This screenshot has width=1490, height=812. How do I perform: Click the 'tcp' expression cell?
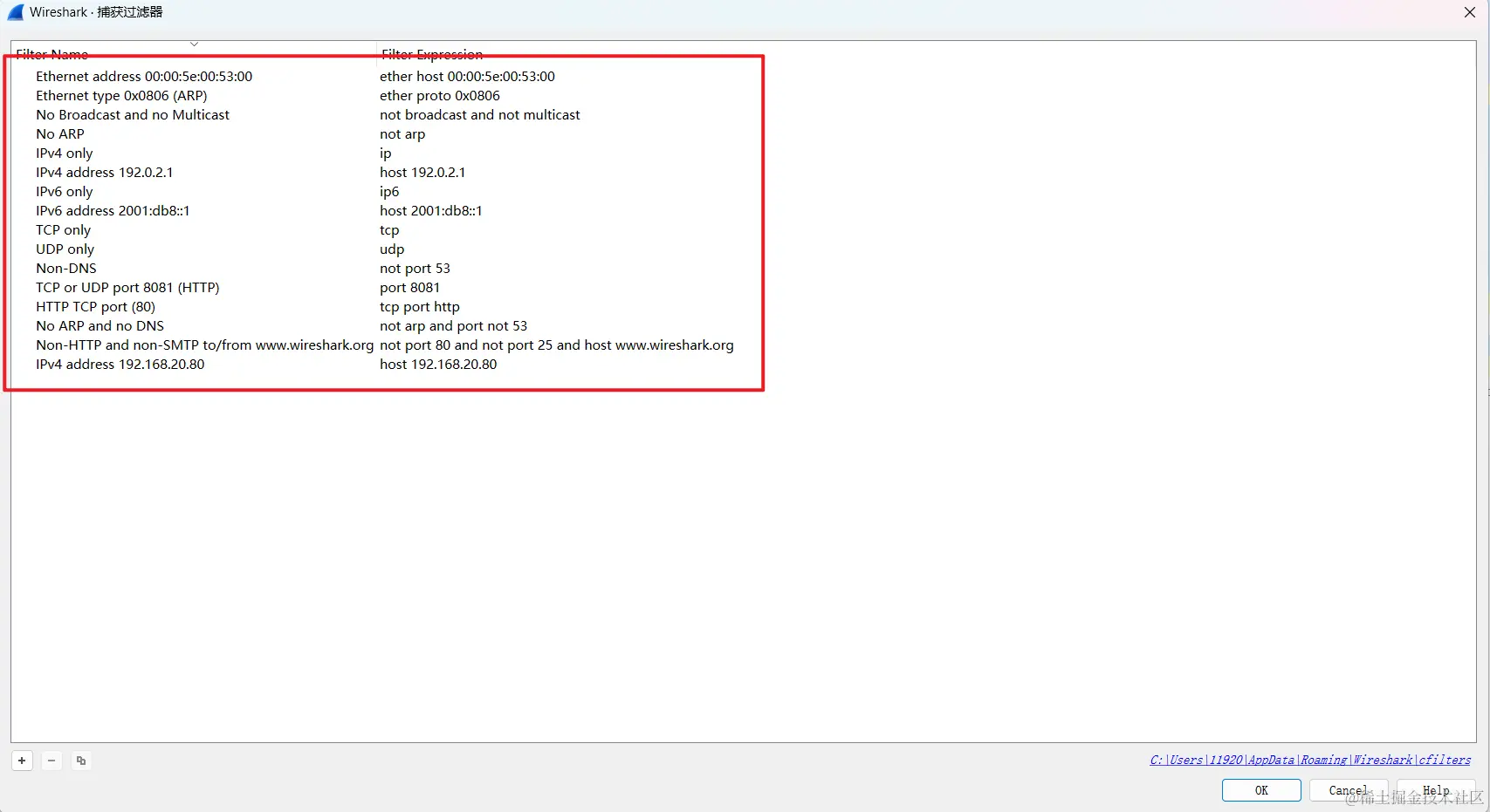click(389, 230)
